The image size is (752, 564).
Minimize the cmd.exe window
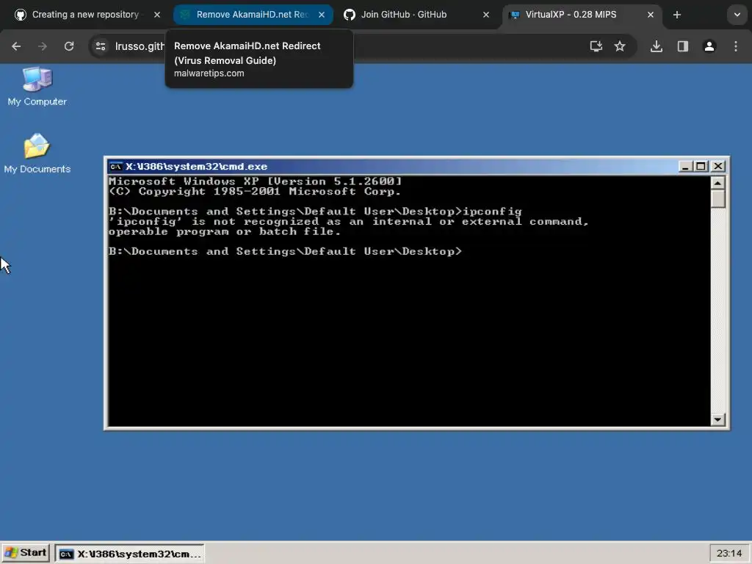[685, 167]
